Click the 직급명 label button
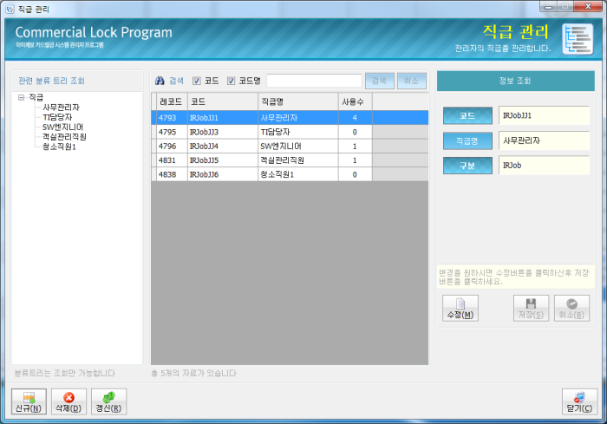Screen dimensions: 607x424 tap(467, 140)
